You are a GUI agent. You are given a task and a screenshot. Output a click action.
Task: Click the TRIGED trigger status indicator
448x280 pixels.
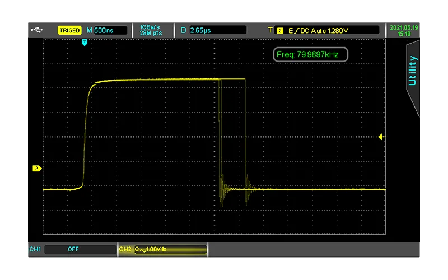pyautogui.click(x=69, y=30)
